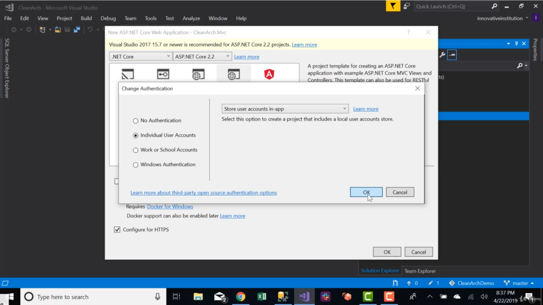Open third-party open source authentication options link
This screenshot has width=543, height=305.
click(204, 192)
